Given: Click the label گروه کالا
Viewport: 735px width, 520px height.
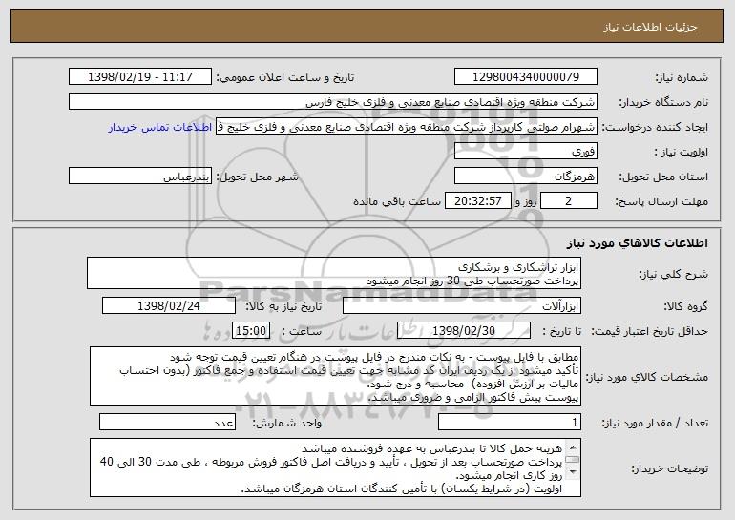Looking at the screenshot, I should click(x=685, y=307).
